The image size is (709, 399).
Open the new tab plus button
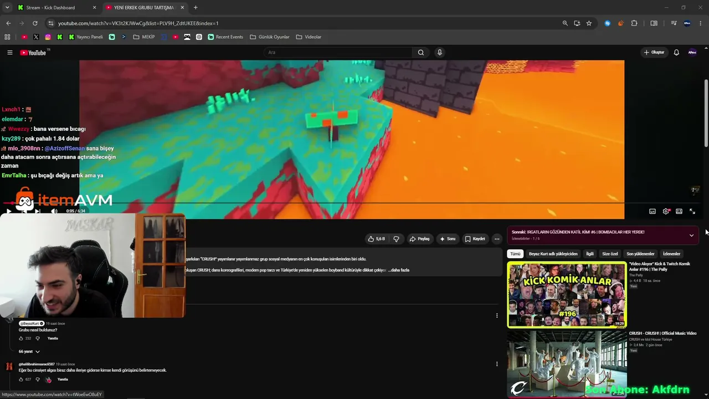pos(196,8)
